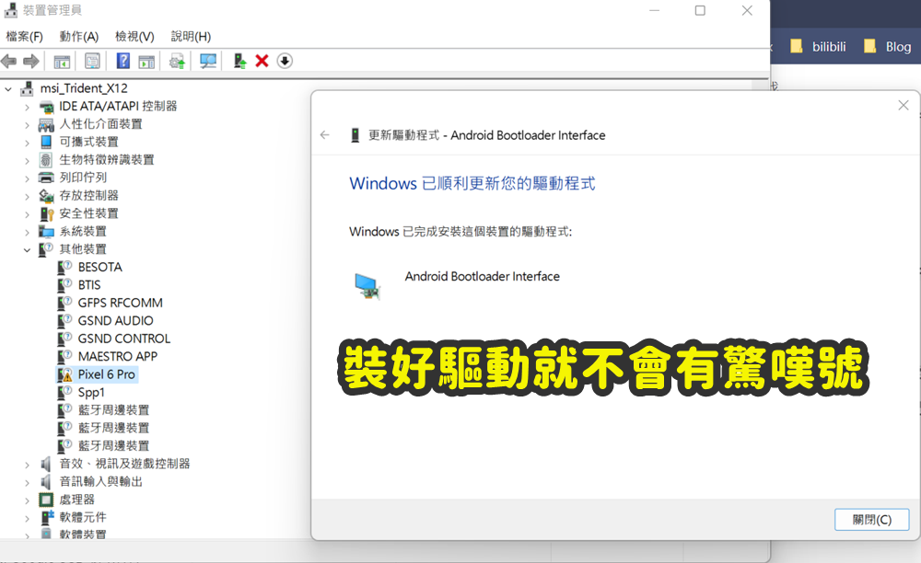Image resolution: width=921 pixels, height=563 pixels.
Task: Expand 系統裝置 category
Action: [x=27, y=232]
